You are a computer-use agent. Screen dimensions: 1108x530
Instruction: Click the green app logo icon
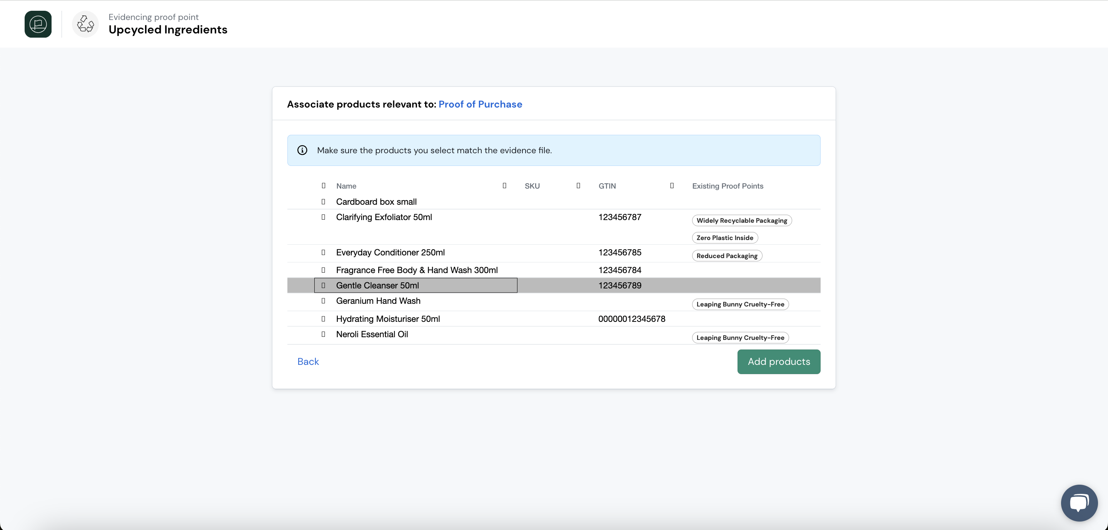(38, 24)
